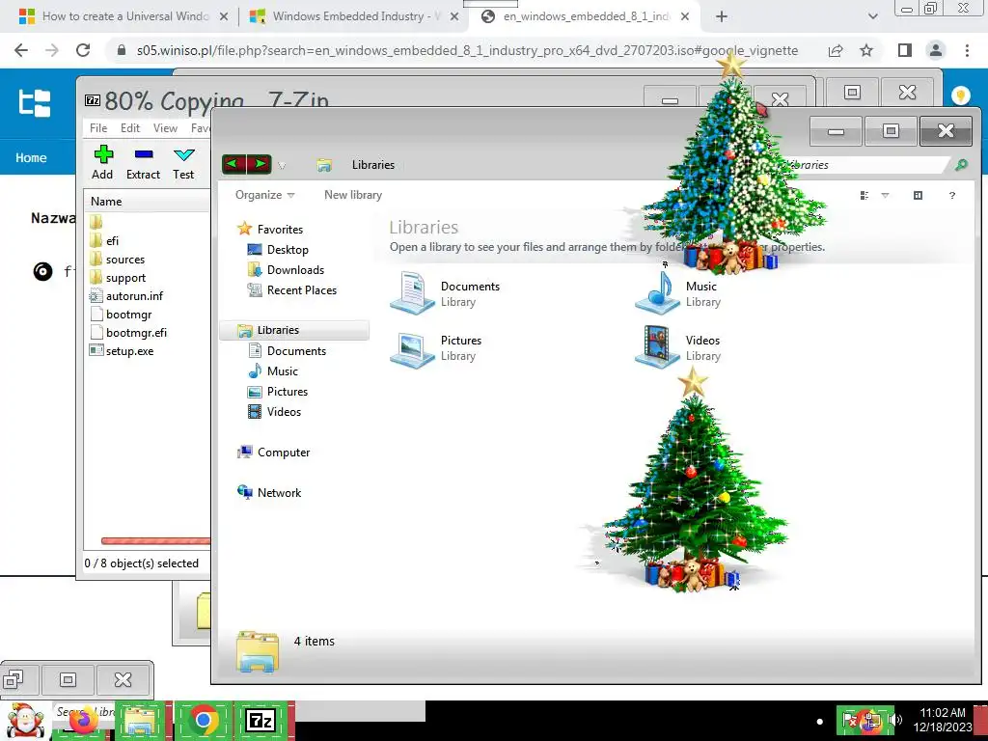Select Recent Places in navigation pane

pos(291,289)
